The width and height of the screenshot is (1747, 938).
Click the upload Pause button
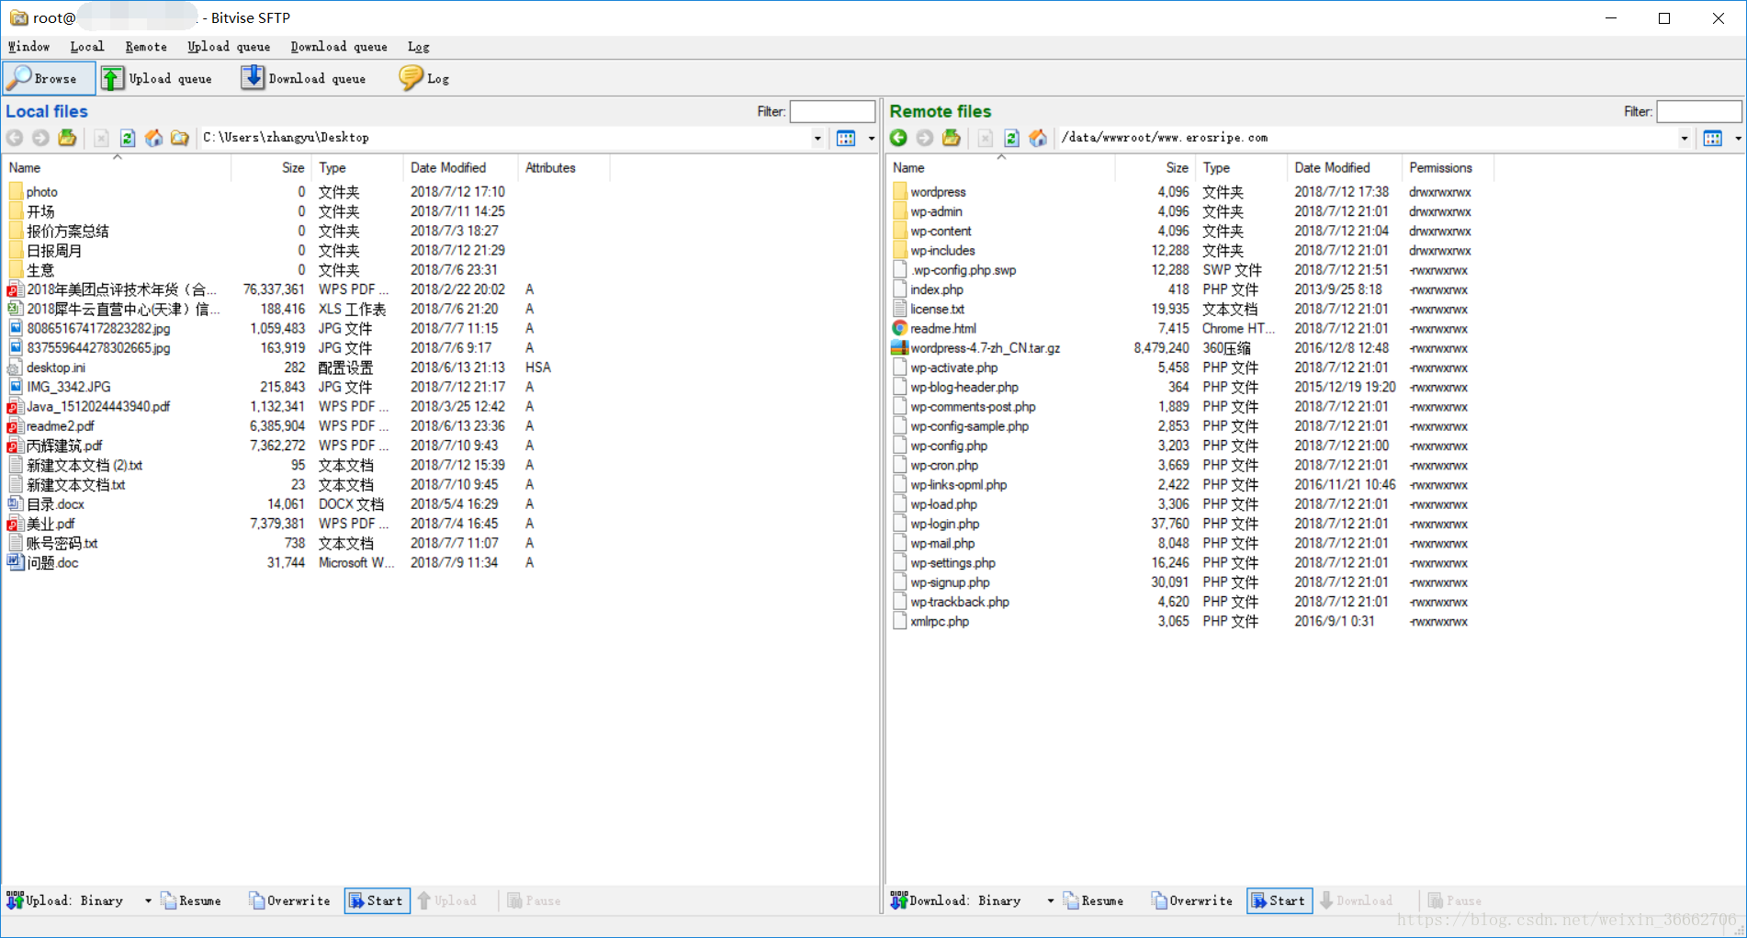point(534,901)
